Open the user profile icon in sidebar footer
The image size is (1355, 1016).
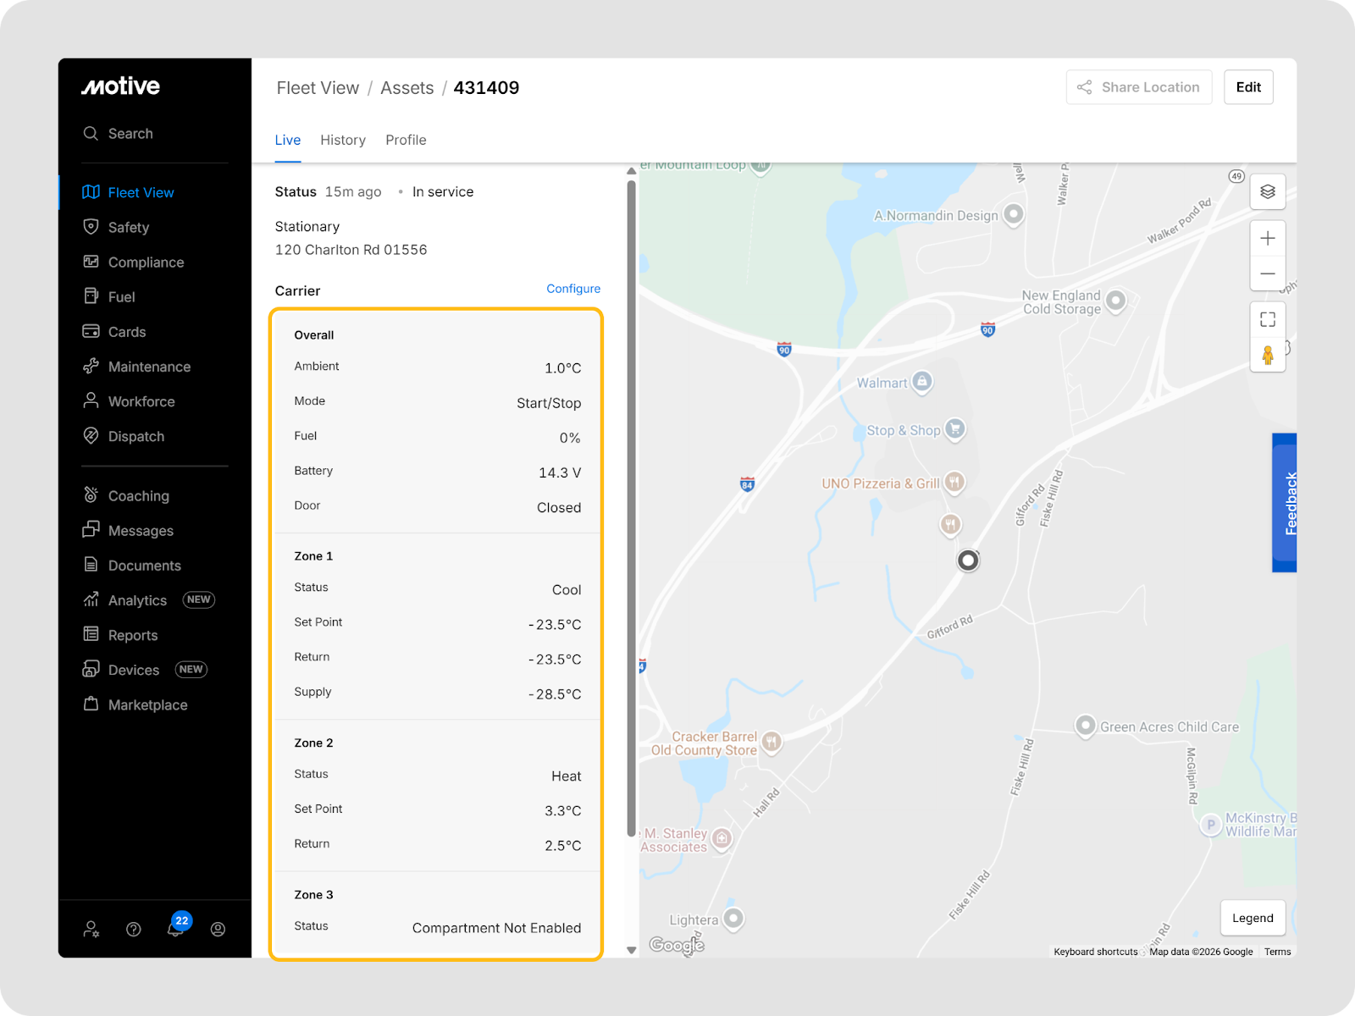pyautogui.click(x=218, y=929)
